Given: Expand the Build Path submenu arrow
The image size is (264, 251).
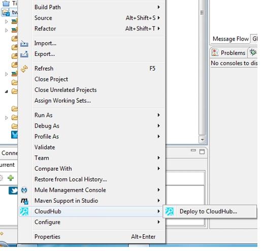Looking at the screenshot, I should click(158, 7).
